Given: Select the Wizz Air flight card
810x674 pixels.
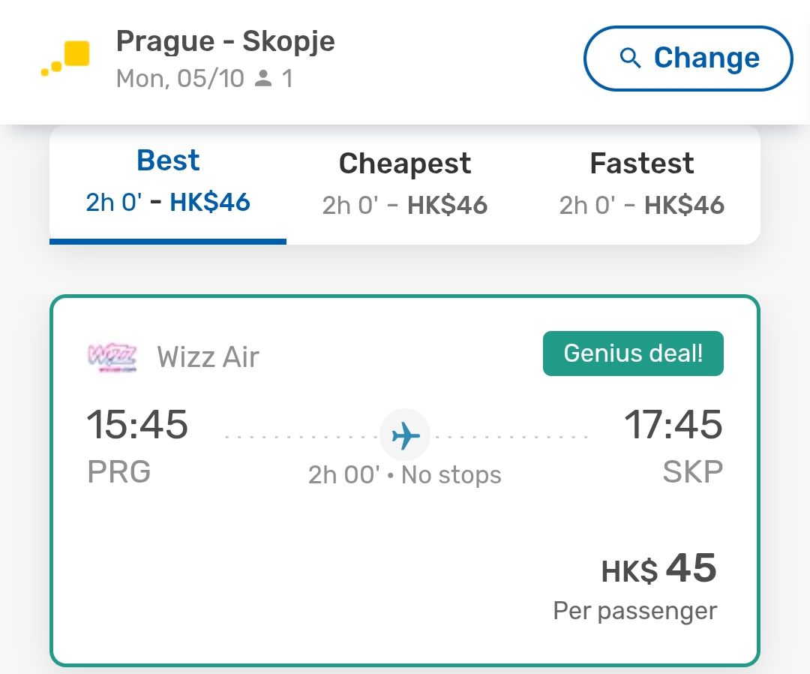Looking at the screenshot, I should pyautogui.click(x=405, y=480).
